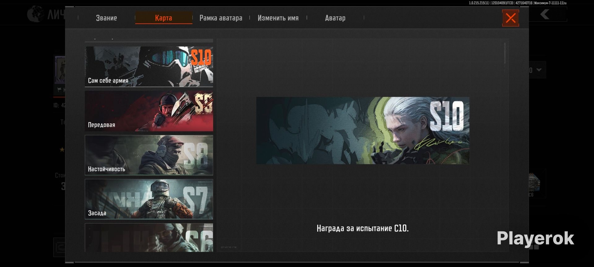Select the Засада S7 card
Image resolution: width=594 pixels, height=267 pixels.
(x=149, y=199)
